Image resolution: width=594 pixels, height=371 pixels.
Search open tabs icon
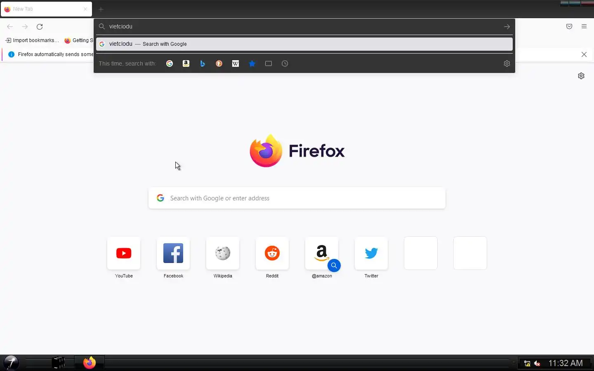[x=269, y=63]
